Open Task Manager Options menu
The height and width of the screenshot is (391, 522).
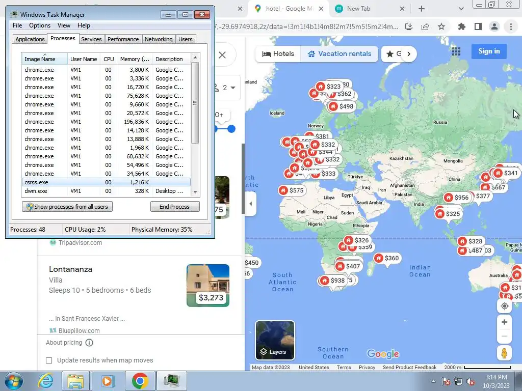[x=40, y=25]
